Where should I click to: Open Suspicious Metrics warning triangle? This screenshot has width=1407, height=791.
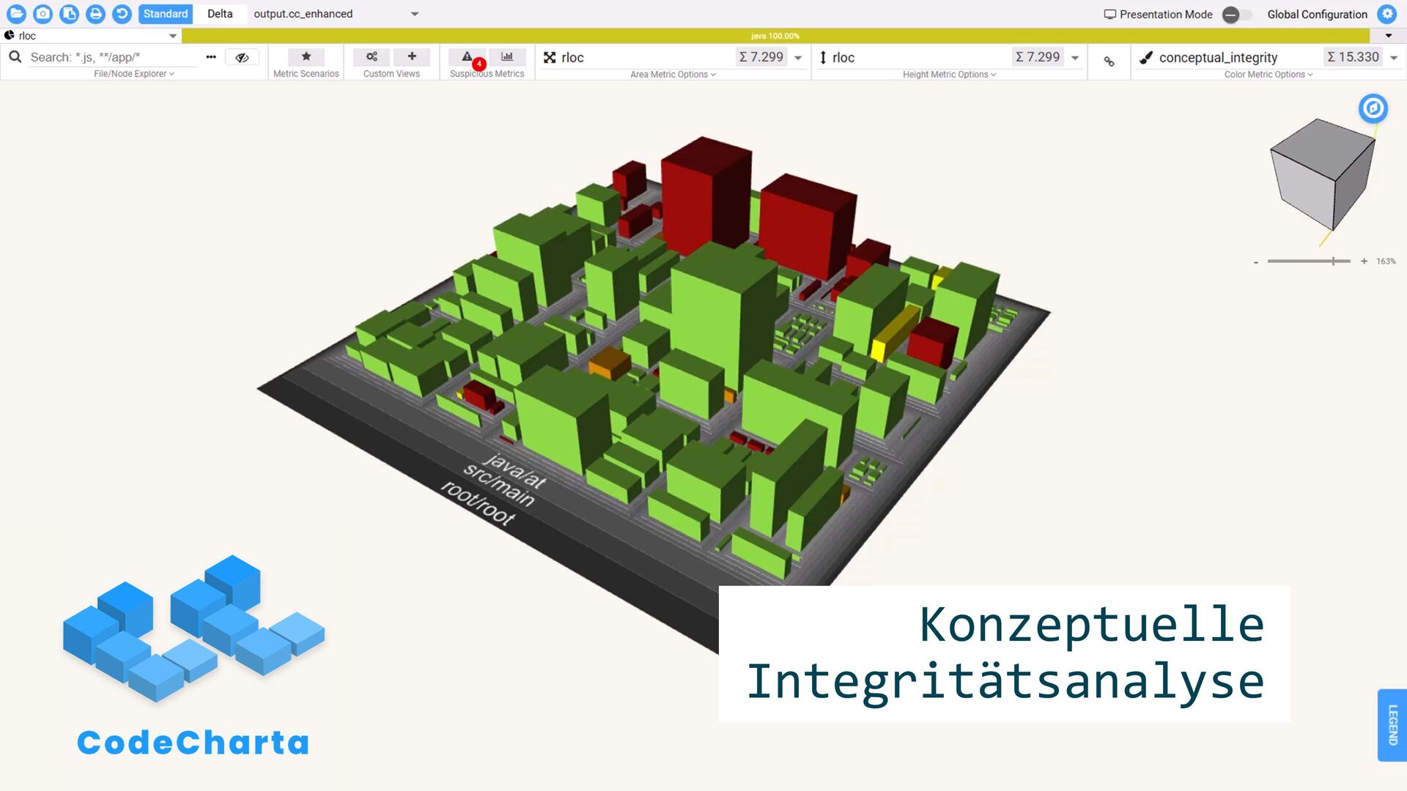[x=468, y=57]
